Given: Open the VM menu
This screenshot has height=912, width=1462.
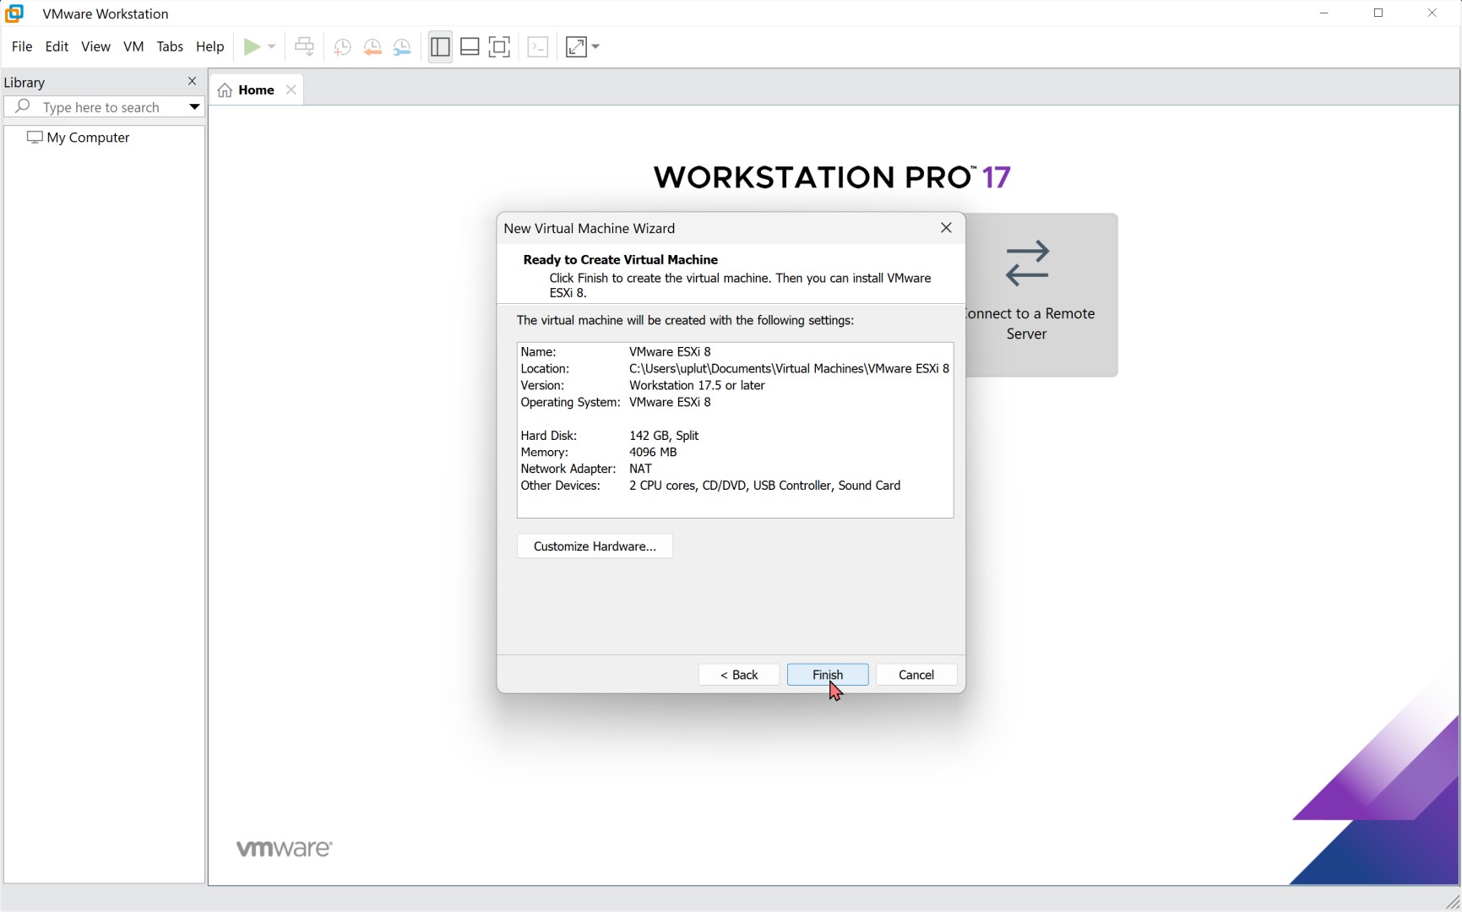Looking at the screenshot, I should pyautogui.click(x=133, y=46).
